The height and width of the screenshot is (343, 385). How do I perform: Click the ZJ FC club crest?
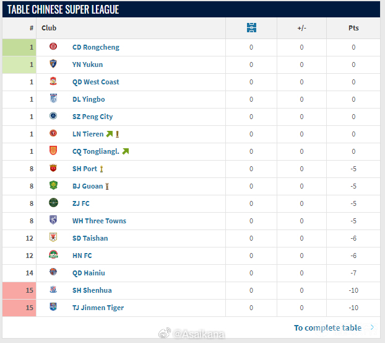click(53, 203)
